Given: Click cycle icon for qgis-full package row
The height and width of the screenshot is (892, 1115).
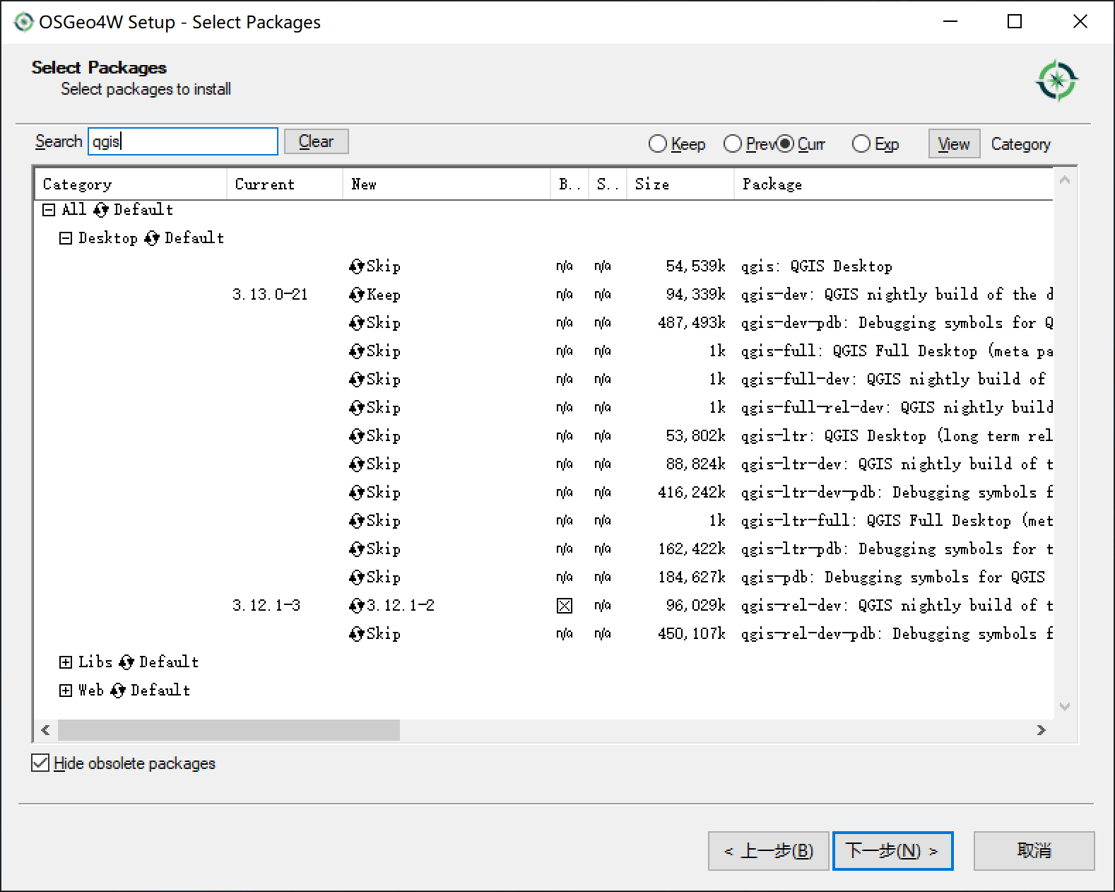Looking at the screenshot, I should [x=357, y=351].
